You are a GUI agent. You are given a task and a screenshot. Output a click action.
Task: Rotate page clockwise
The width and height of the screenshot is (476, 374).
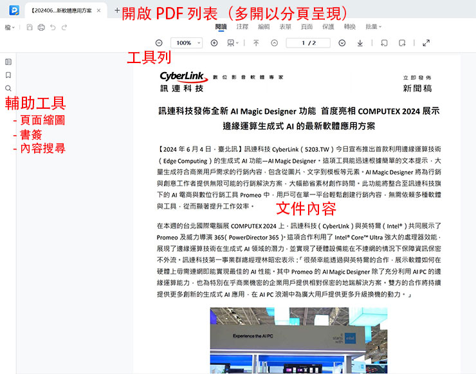(x=402, y=43)
